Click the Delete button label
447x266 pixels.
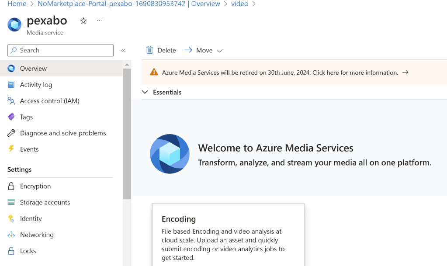pos(167,51)
